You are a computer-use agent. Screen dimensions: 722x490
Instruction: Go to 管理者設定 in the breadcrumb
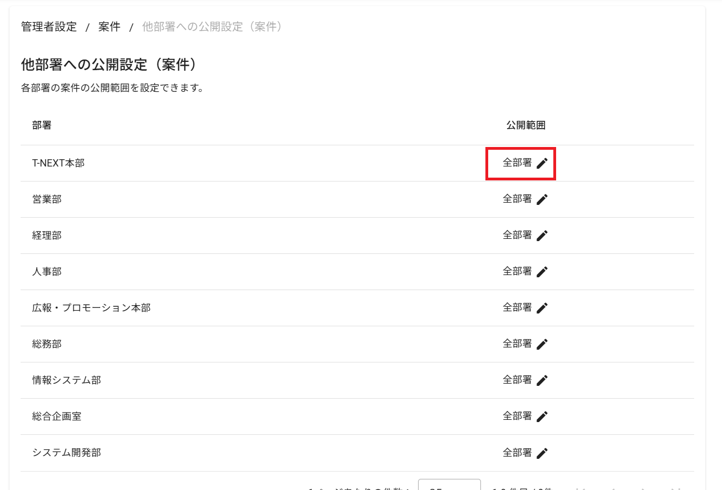tap(49, 27)
